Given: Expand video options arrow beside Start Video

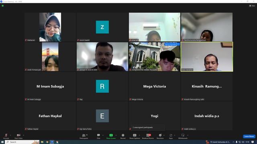Looking at the screenshot, I should pyautogui.click(x=23, y=135).
